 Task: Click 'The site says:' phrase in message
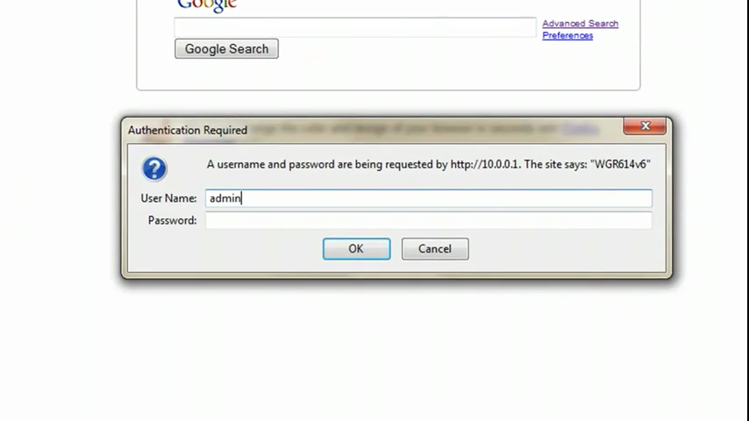click(555, 164)
